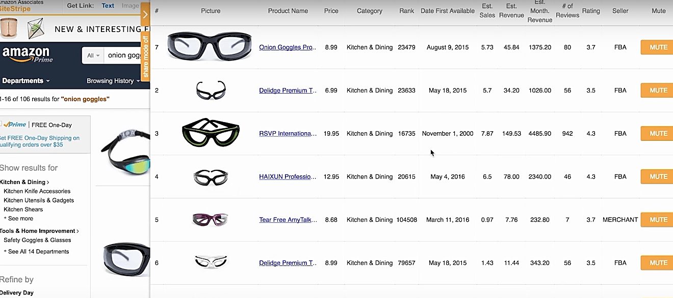Sort by # of Reviews header
The width and height of the screenshot is (673, 298).
click(x=567, y=11)
